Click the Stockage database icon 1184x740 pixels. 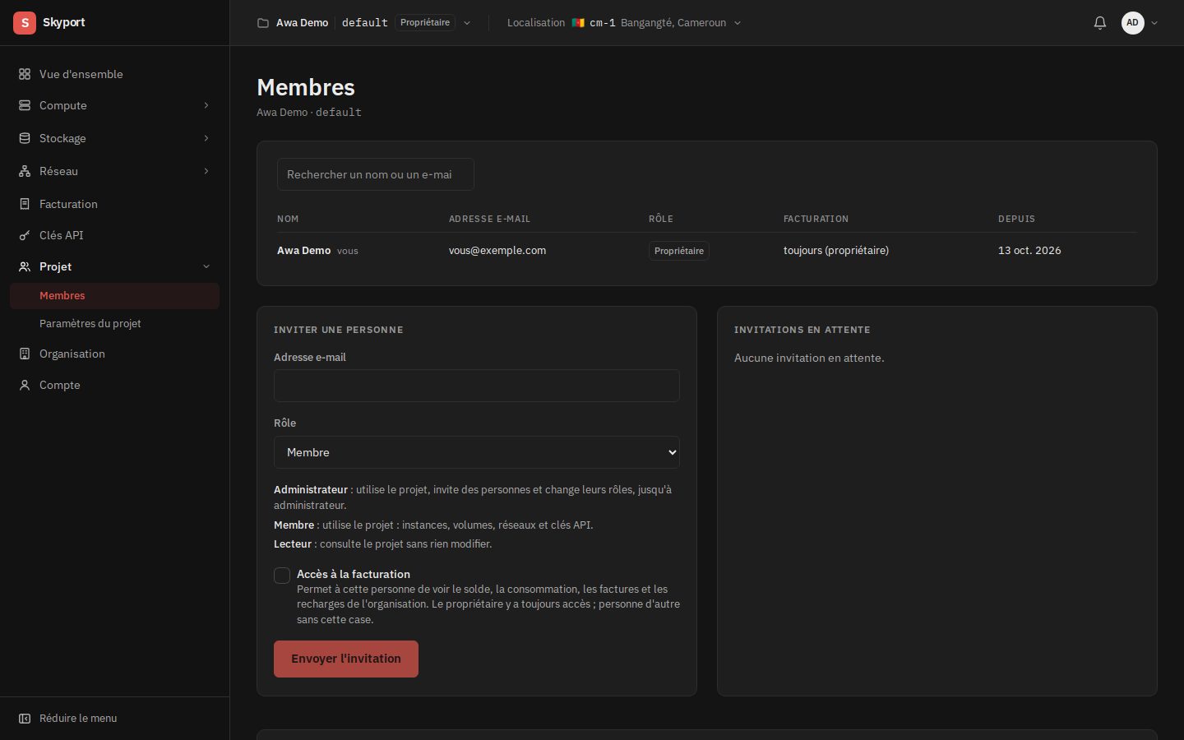point(25,138)
